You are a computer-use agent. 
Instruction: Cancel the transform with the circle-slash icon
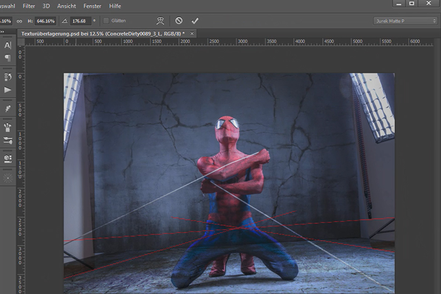point(179,21)
